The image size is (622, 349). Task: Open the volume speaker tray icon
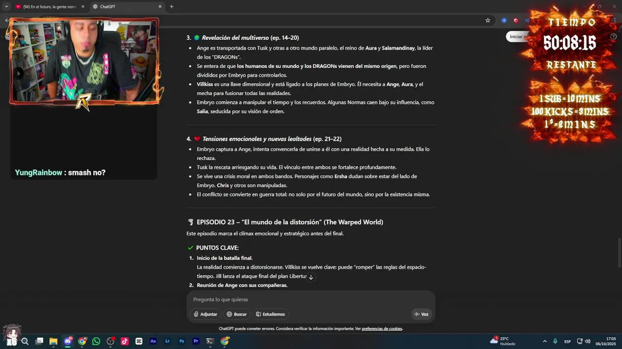click(x=588, y=341)
